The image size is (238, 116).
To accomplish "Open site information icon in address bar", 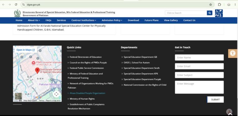I will 23,5.
